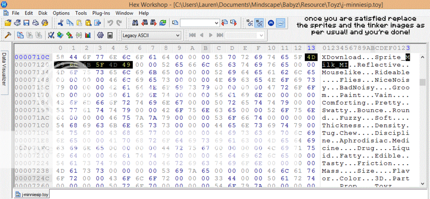Image resolution: width=430 pixels, height=199 pixels.
Task: Click column header 13 in the hex ruler
Action: click(x=311, y=48)
